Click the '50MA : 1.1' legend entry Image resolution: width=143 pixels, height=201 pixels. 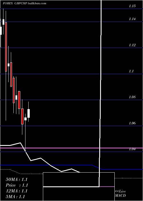tap(17, 179)
